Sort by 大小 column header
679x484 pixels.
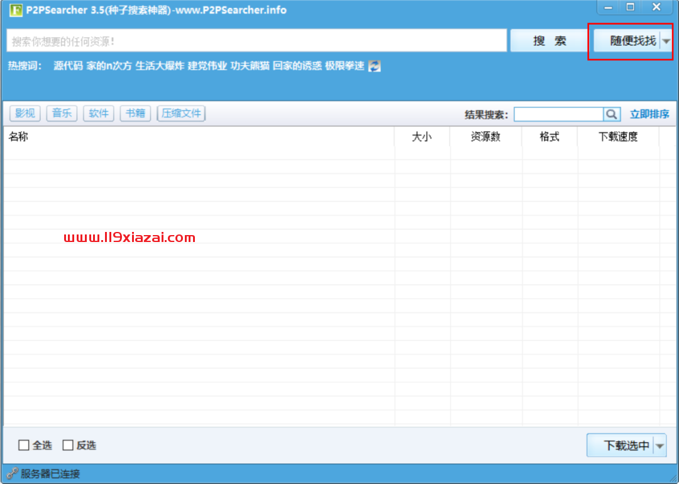coord(422,137)
